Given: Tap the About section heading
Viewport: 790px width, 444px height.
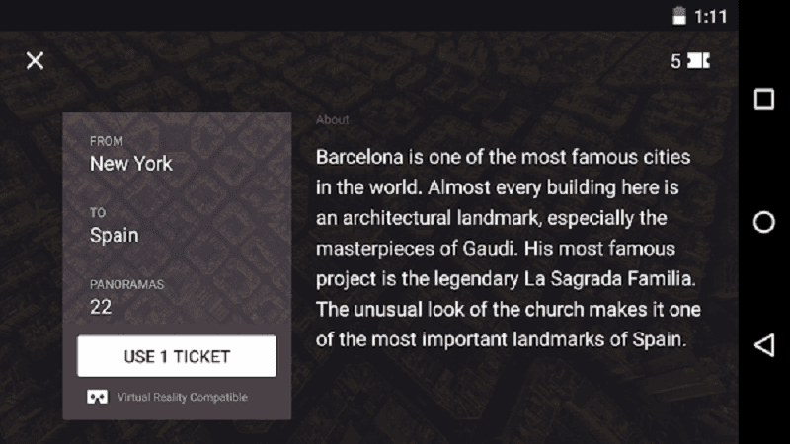Looking at the screenshot, I should (333, 120).
